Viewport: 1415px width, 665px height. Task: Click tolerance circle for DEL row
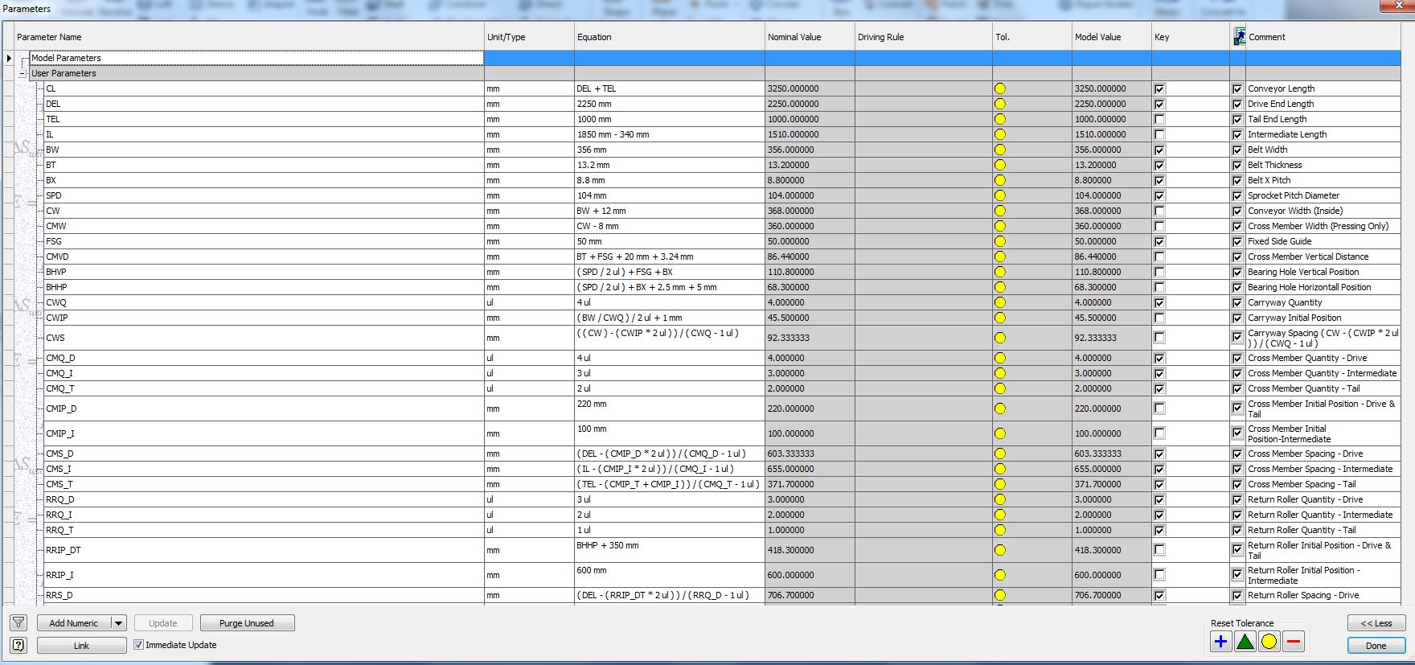[1000, 104]
